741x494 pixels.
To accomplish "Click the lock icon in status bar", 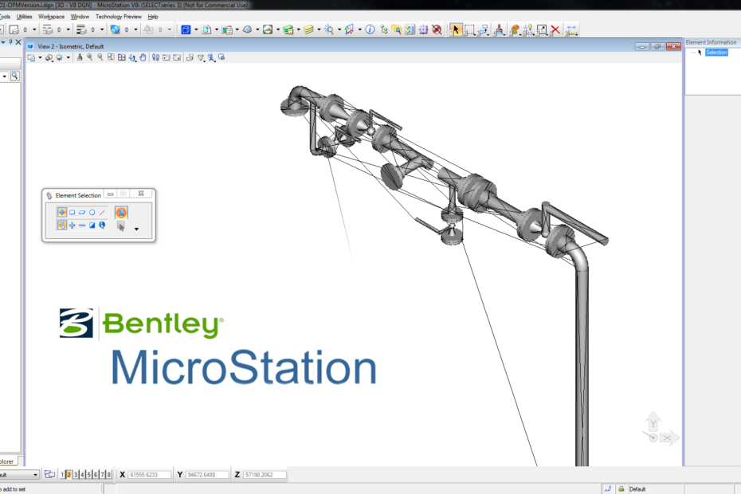I will 621,488.
